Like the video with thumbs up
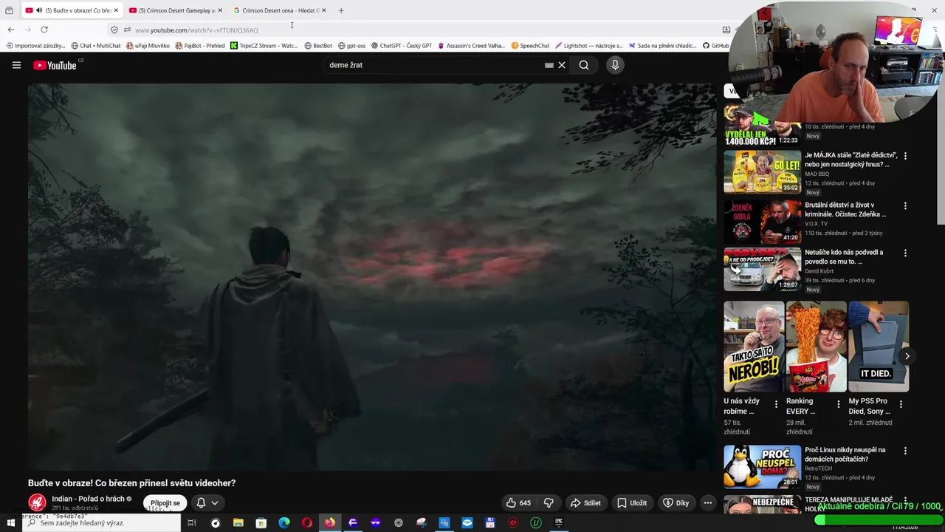The height and width of the screenshot is (532, 945). (518, 502)
